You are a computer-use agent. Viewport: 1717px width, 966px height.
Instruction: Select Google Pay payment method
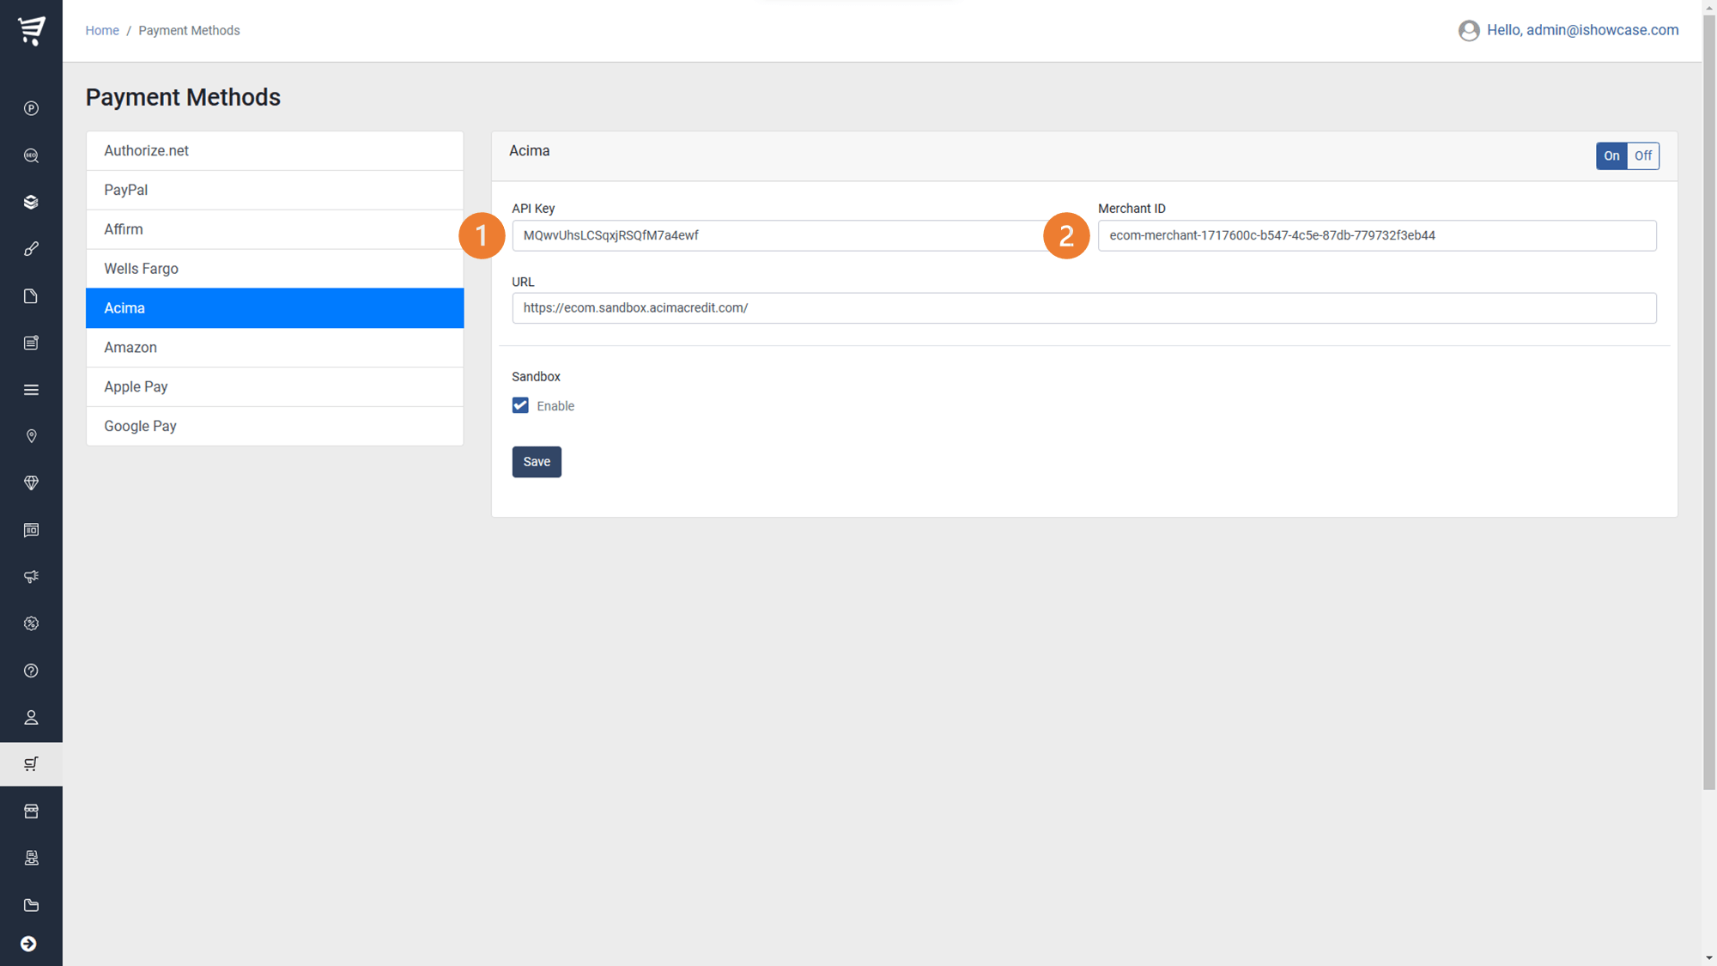point(275,426)
